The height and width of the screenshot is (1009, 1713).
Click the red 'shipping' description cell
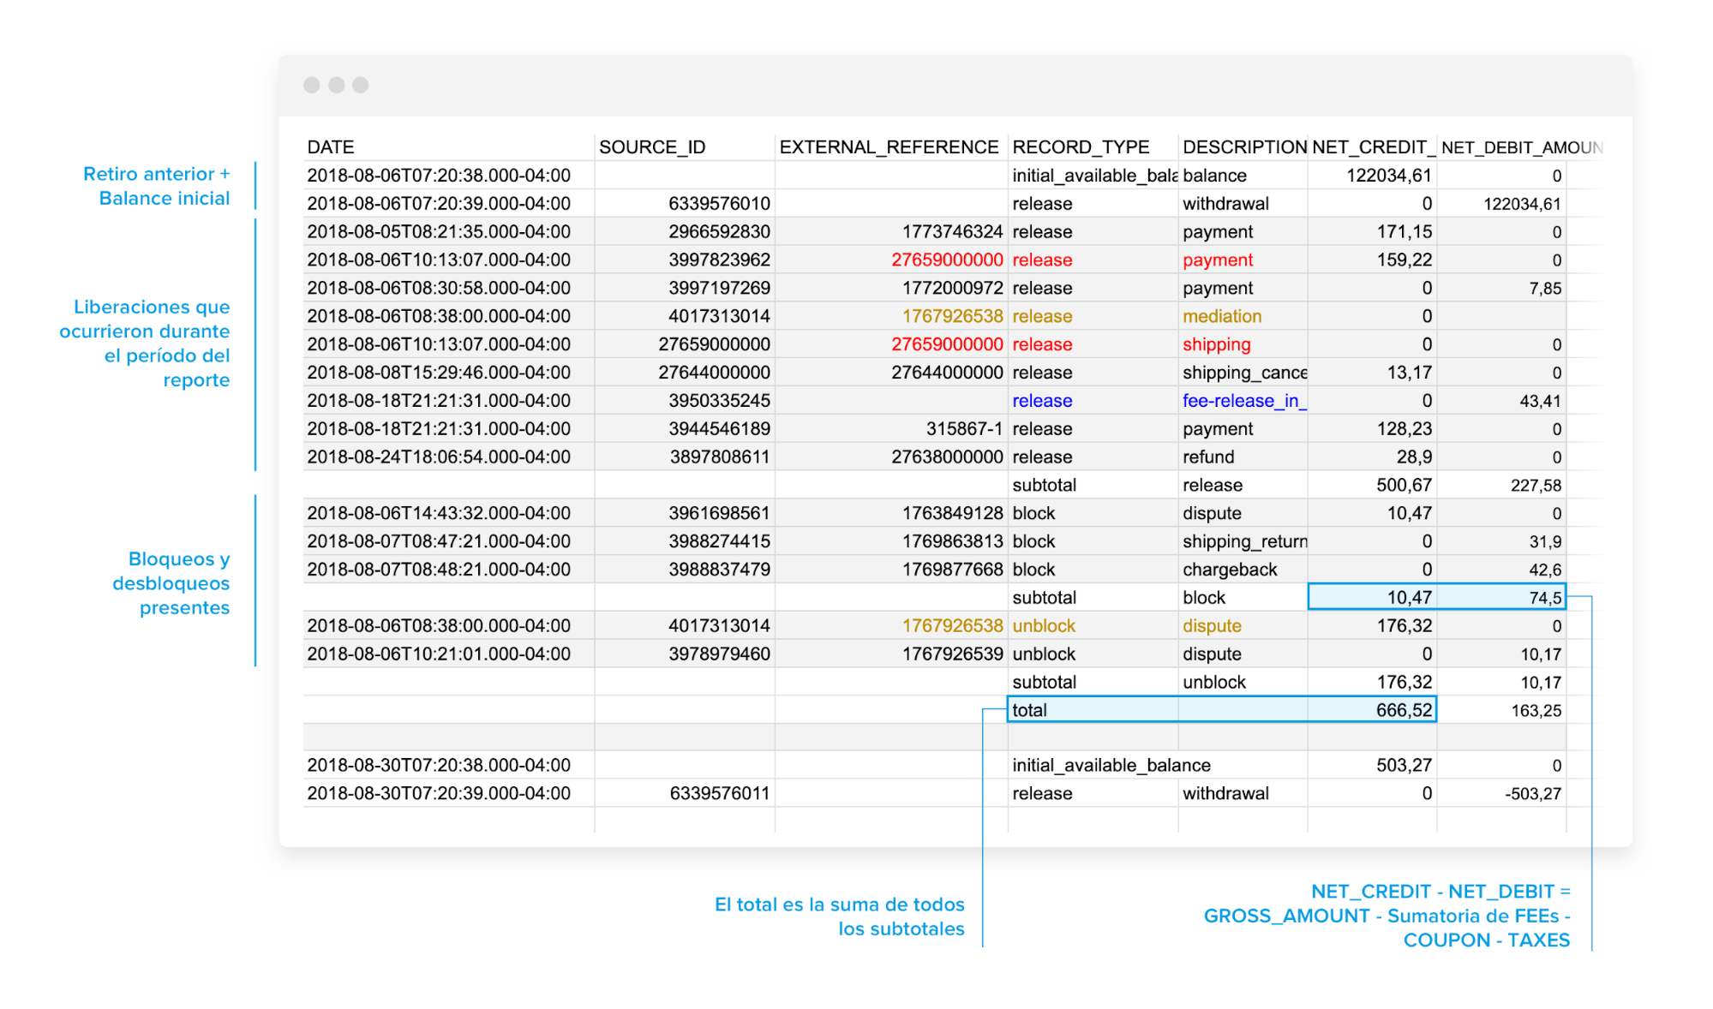coord(1243,344)
